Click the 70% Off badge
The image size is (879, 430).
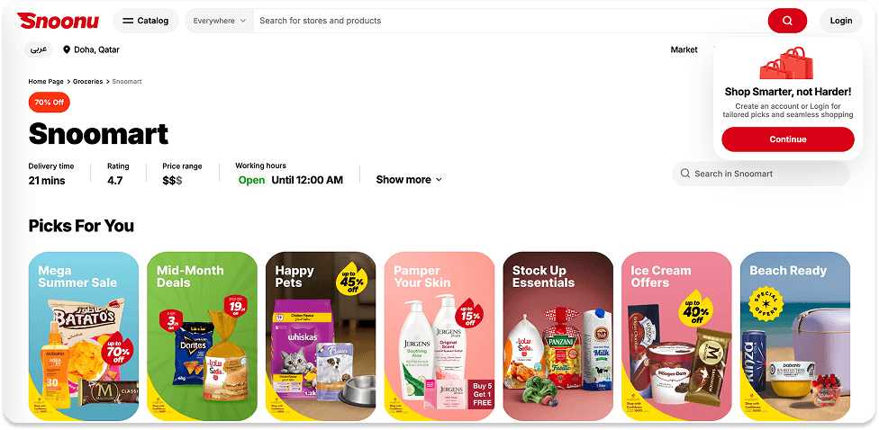[50, 103]
